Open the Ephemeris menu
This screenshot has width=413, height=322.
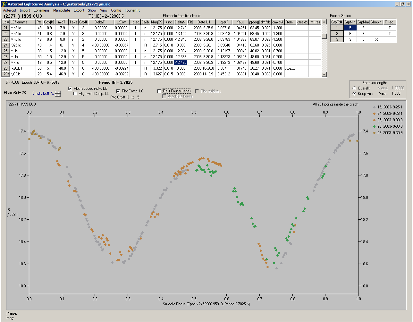coord(41,10)
